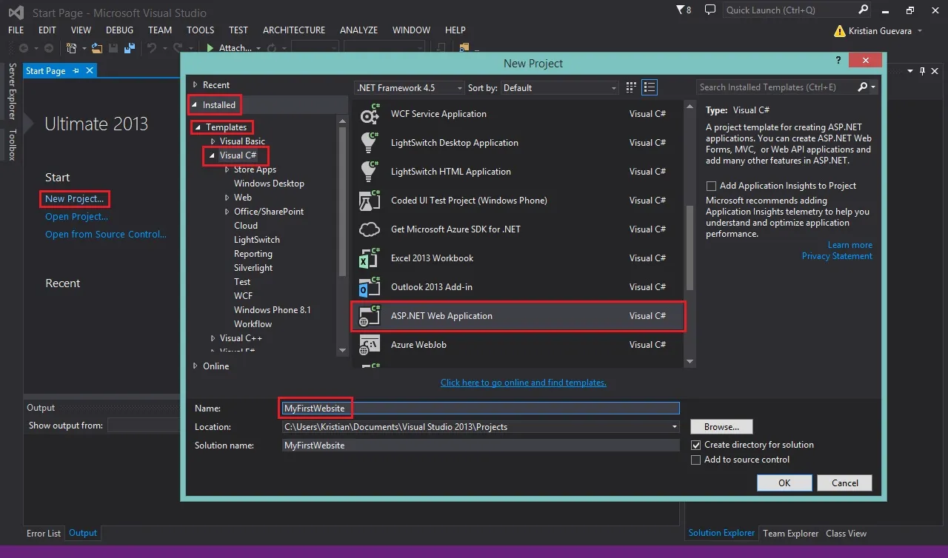Switch to the Team Explorer tab
The image size is (948, 558).
790,533
